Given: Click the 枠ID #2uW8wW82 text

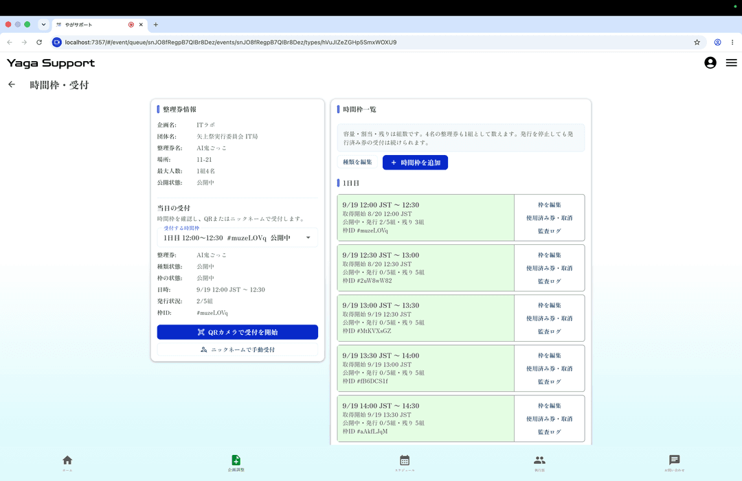Looking at the screenshot, I should [367, 281].
